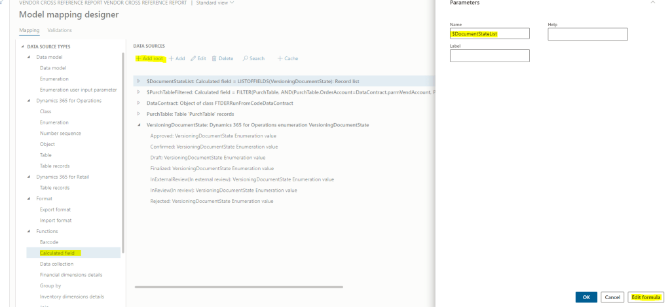
Task: Click the Edit formula button
Action: (x=646, y=297)
